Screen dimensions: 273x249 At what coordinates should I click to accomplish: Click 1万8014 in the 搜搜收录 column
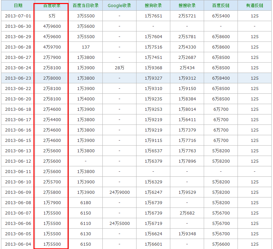click(187, 109)
